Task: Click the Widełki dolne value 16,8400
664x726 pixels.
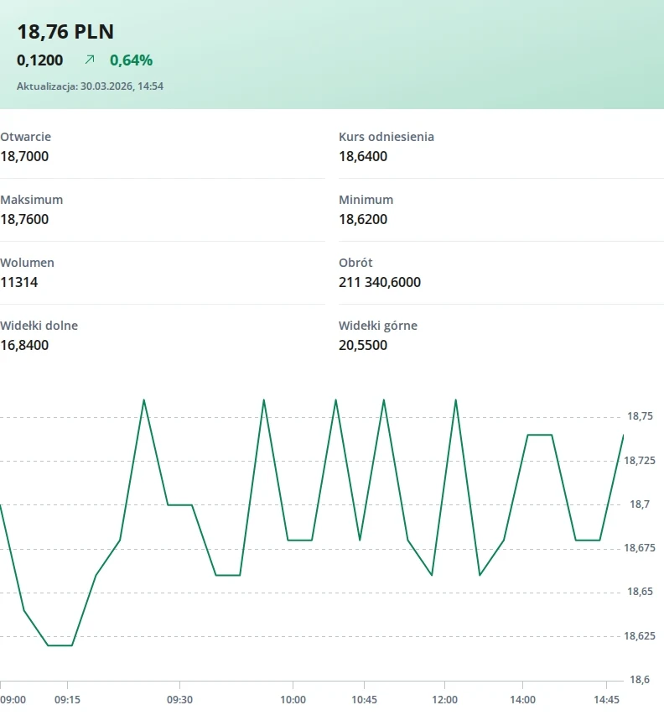Action: [24, 345]
